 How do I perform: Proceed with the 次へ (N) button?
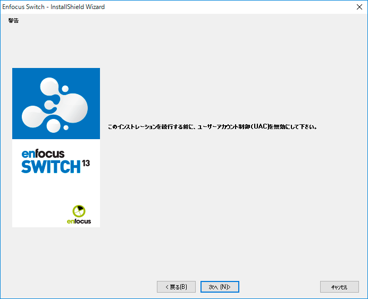click(x=220, y=287)
